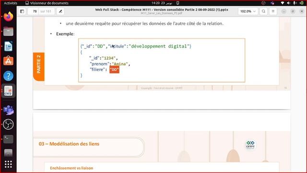
Task: Open the network indicator in top bar
Action: click(282, 3)
